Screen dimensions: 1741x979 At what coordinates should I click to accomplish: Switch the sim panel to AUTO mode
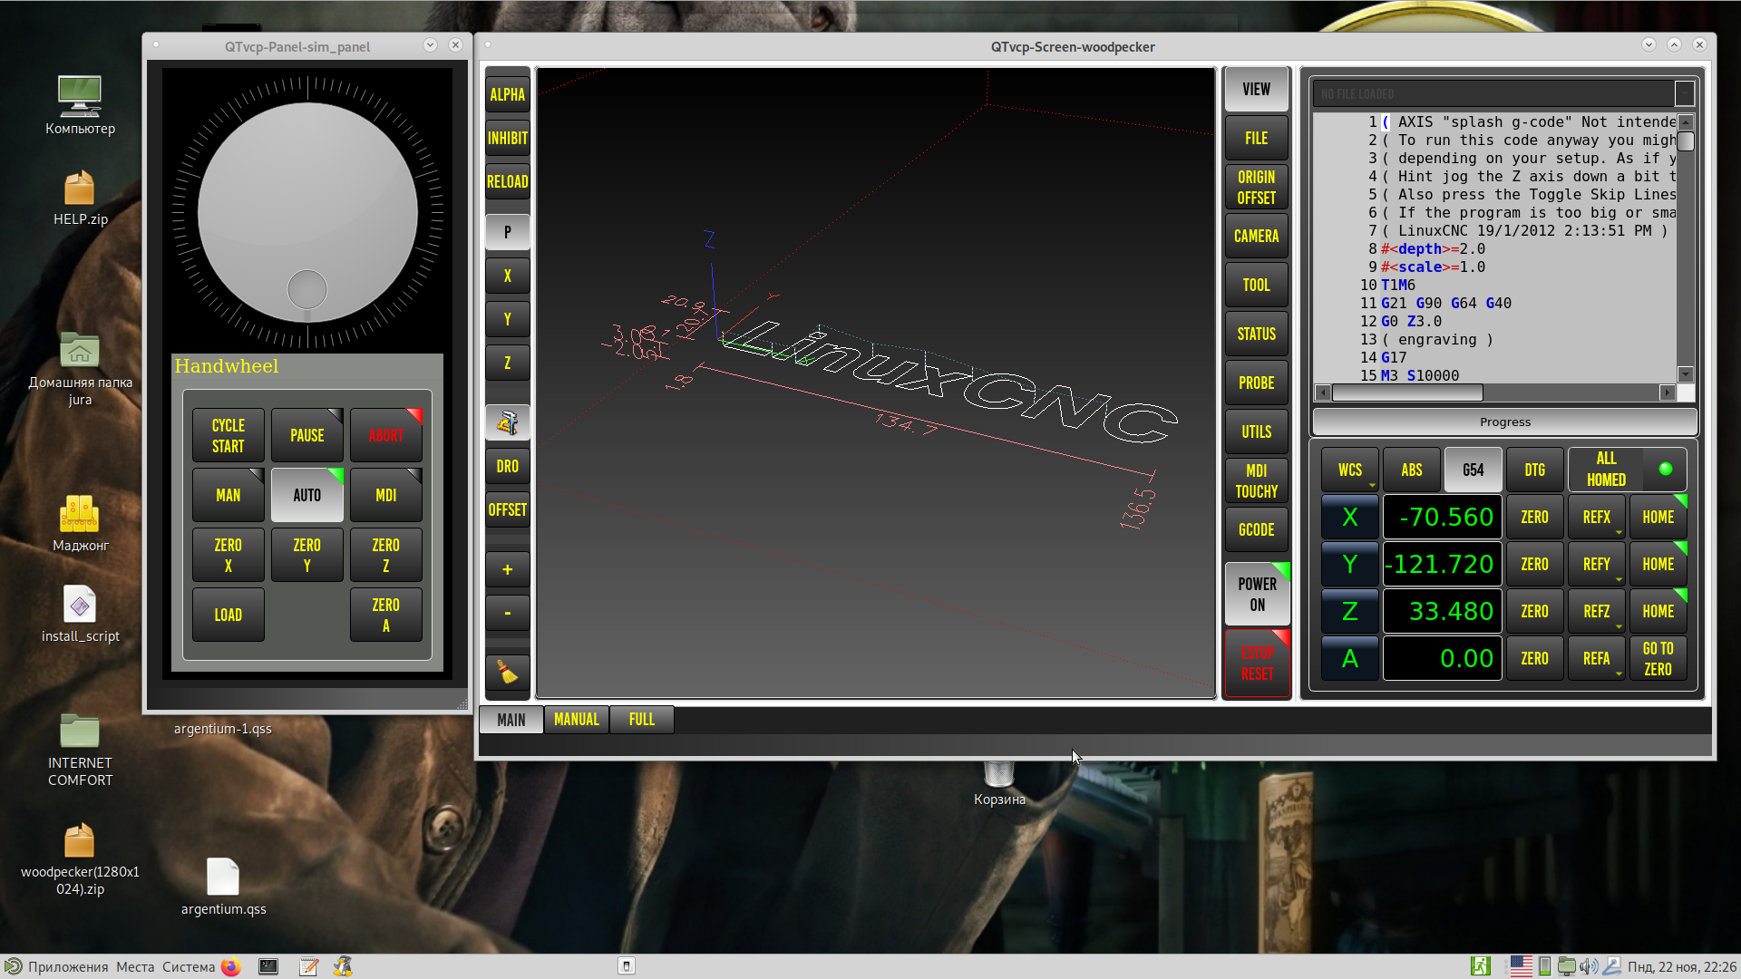[x=306, y=495]
